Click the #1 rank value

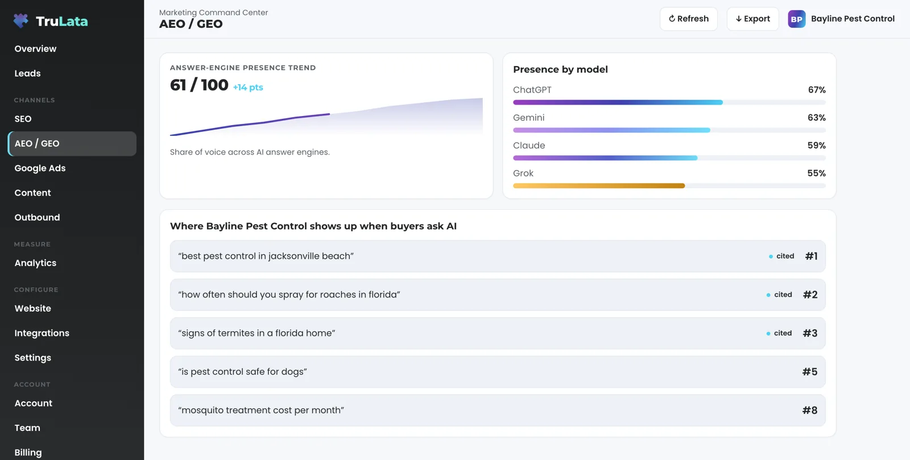coord(812,256)
